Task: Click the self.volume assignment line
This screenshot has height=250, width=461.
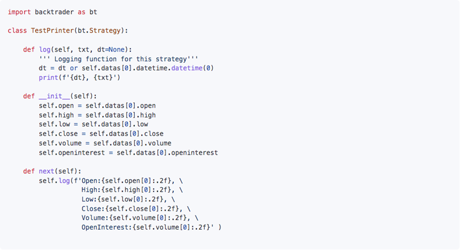Action: click(x=105, y=143)
